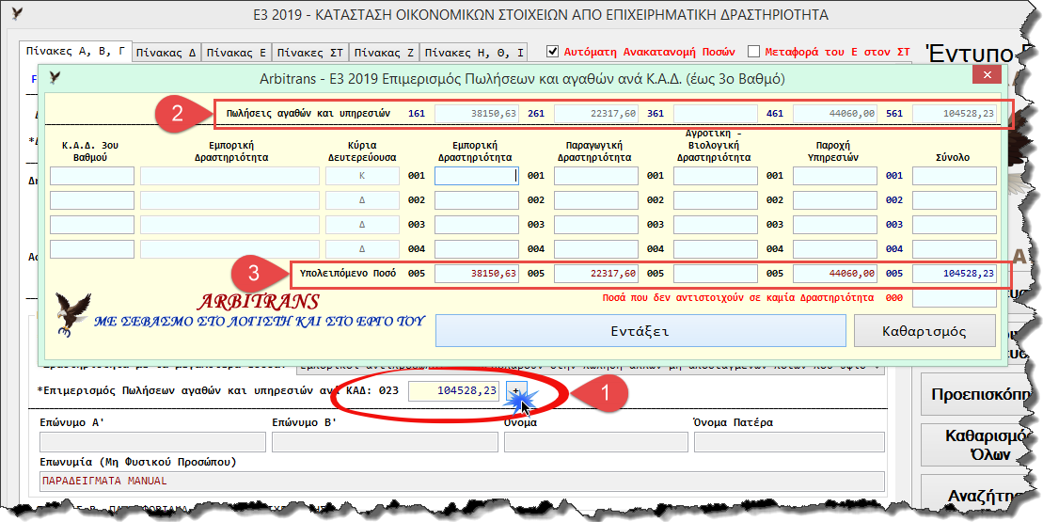Click the Παραγωγική Δραστηριότητα field in row 001

click(596, 176)
